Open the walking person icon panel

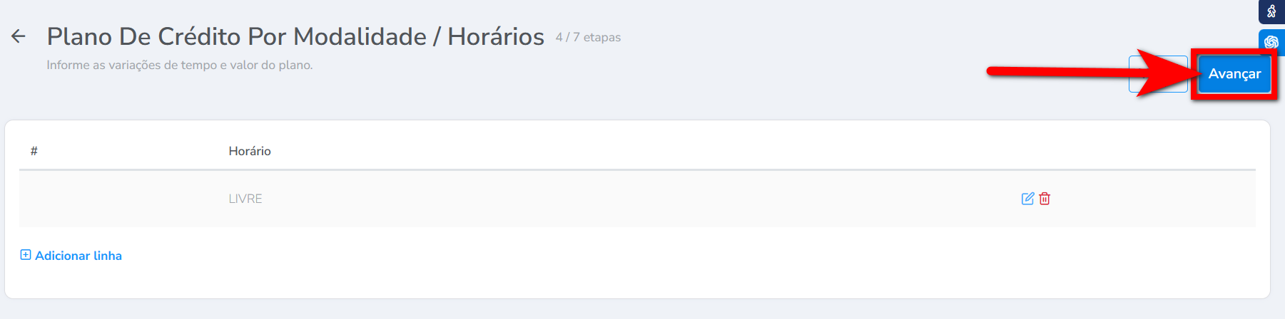pos(1271,11)
